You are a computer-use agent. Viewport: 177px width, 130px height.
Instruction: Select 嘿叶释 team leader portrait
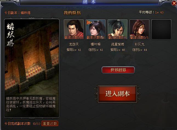(x=96, y=29)
